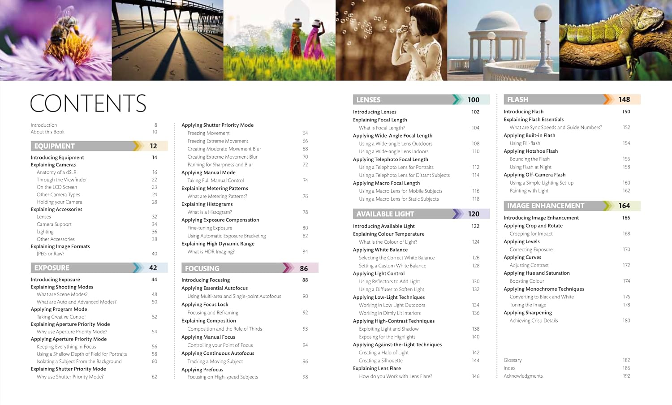Click the bee on purple flower photo
The height and width of the screenshot is (405, 672).
pos(56,40)
